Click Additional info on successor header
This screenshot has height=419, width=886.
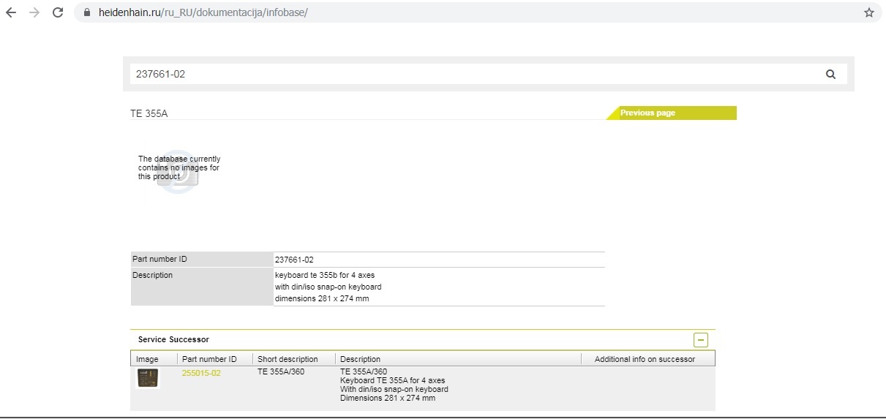coord(645,359)
